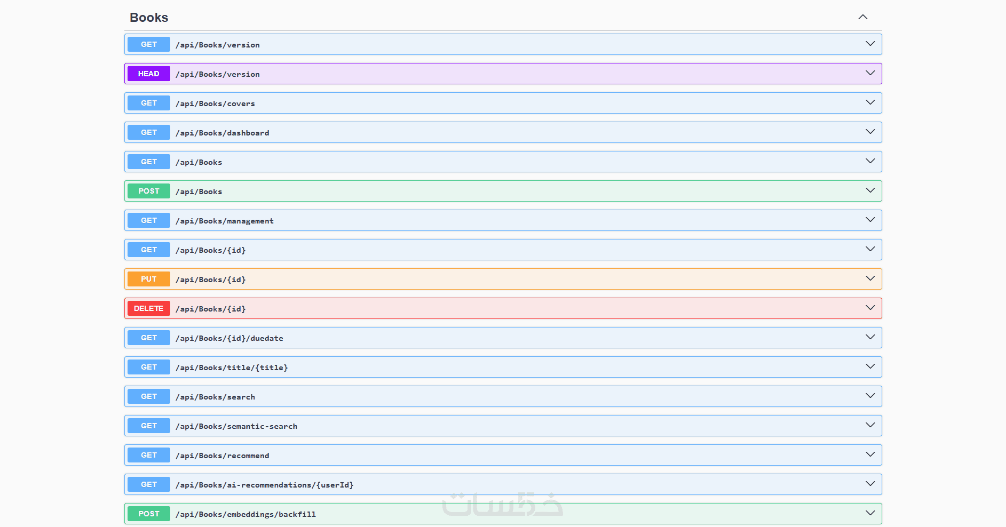The height and width of the screenshot is (527, 1006).
Task: Click GET badge for /api/Books/covers
Action: tap(149, 103)
